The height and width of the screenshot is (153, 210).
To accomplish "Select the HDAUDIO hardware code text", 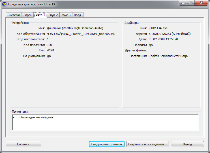I will 81,34.
